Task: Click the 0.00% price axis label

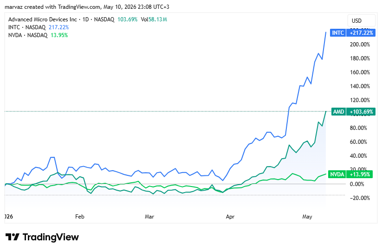Action: (x=357, y=184)
